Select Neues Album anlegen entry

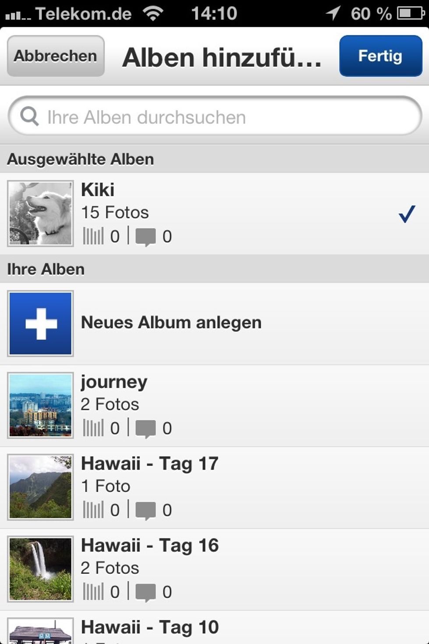tap(171, 323)
